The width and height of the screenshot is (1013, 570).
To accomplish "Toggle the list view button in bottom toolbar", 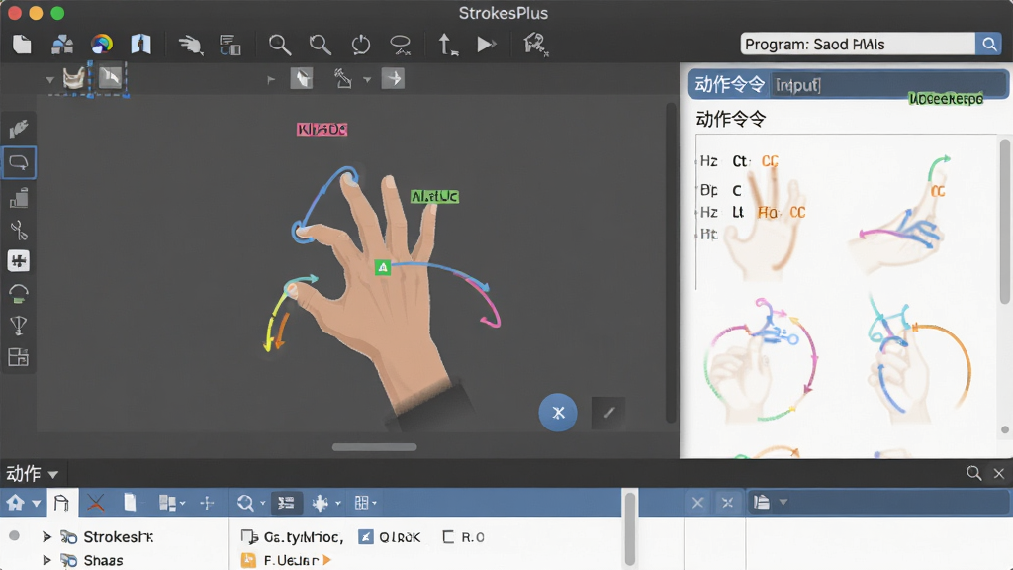I will pos(286,503).
